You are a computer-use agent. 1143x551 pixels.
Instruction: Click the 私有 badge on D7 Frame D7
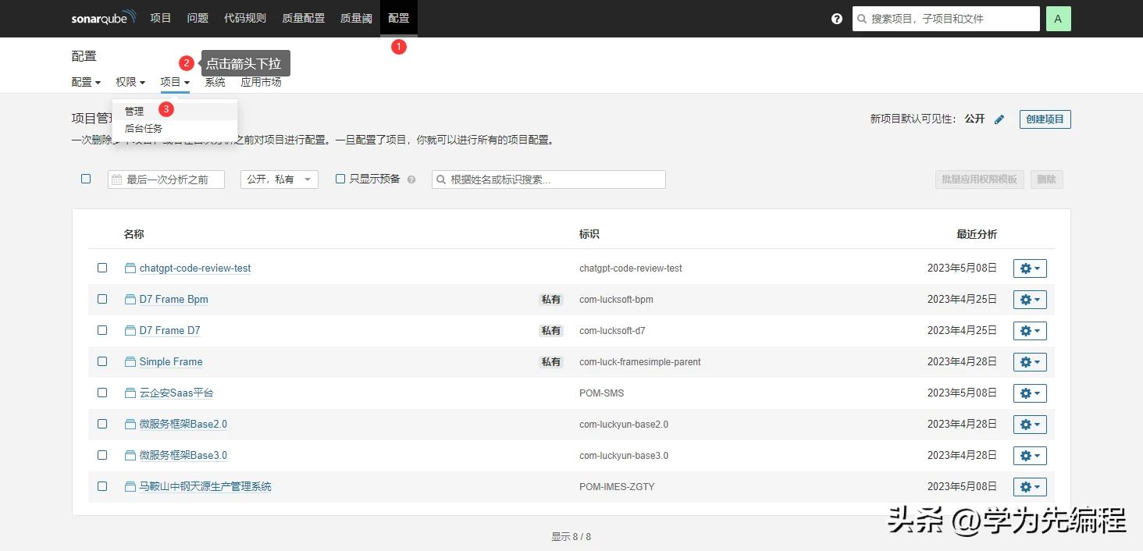(551, 330)
